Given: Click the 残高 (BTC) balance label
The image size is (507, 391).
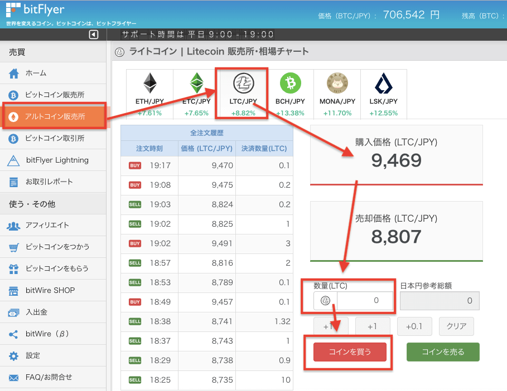Looking at the screenshot, I should (x=483, y=16).
